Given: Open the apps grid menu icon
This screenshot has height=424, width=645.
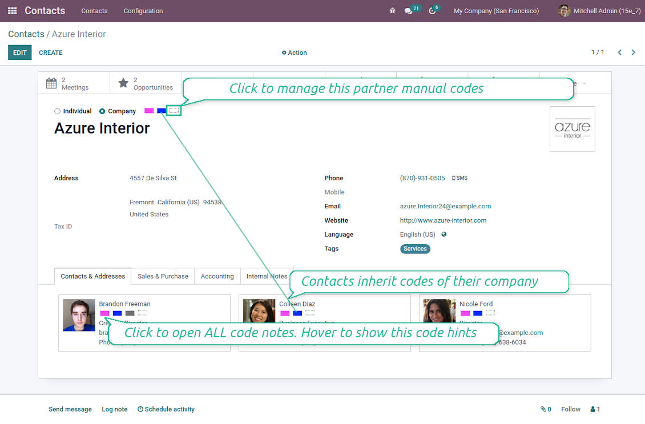Looking at the screenshot, I should tap(13, 11).
